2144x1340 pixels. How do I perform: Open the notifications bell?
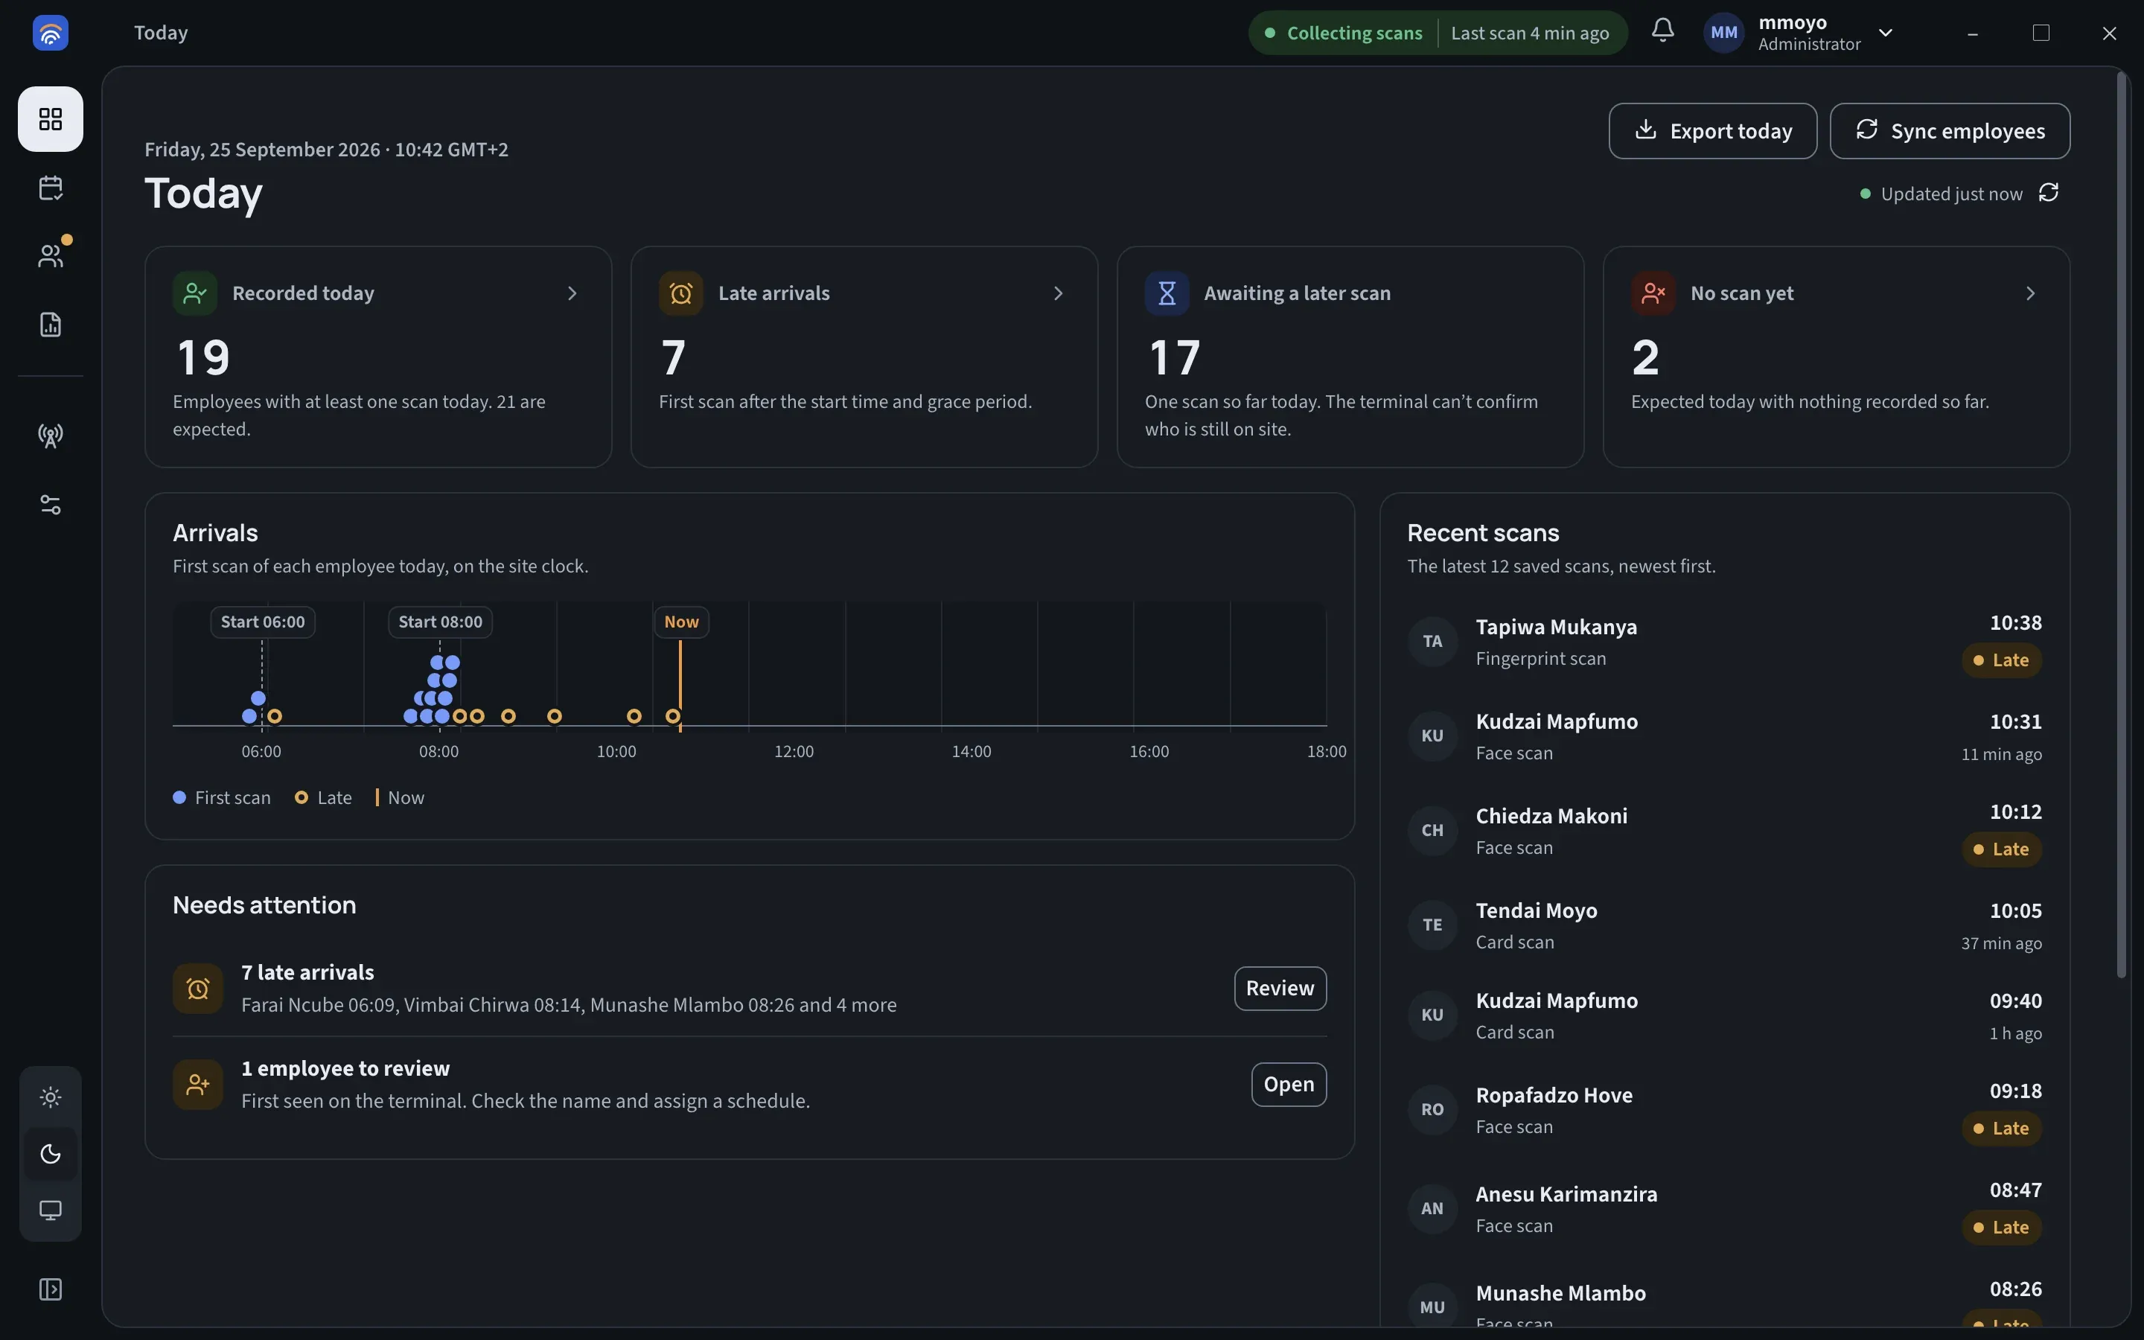[x=1663, y=31]
